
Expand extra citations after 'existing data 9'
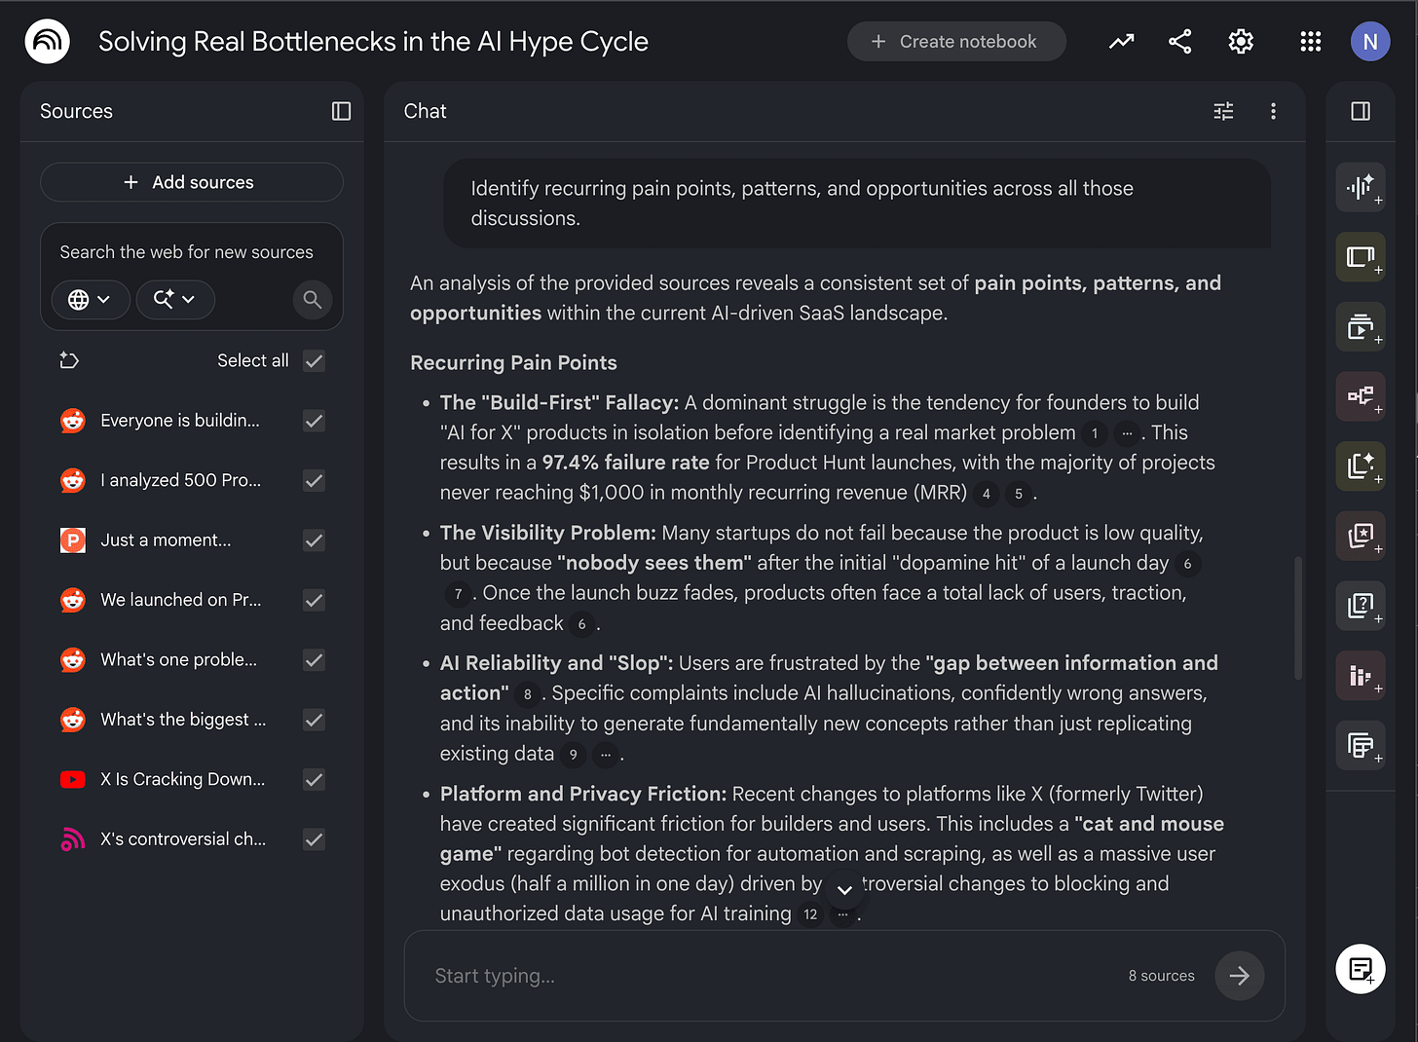[x=606, y=755]
